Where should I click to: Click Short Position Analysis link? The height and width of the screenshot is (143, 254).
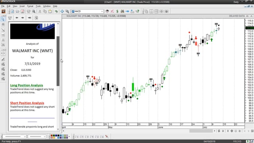(x=27, y=103)
